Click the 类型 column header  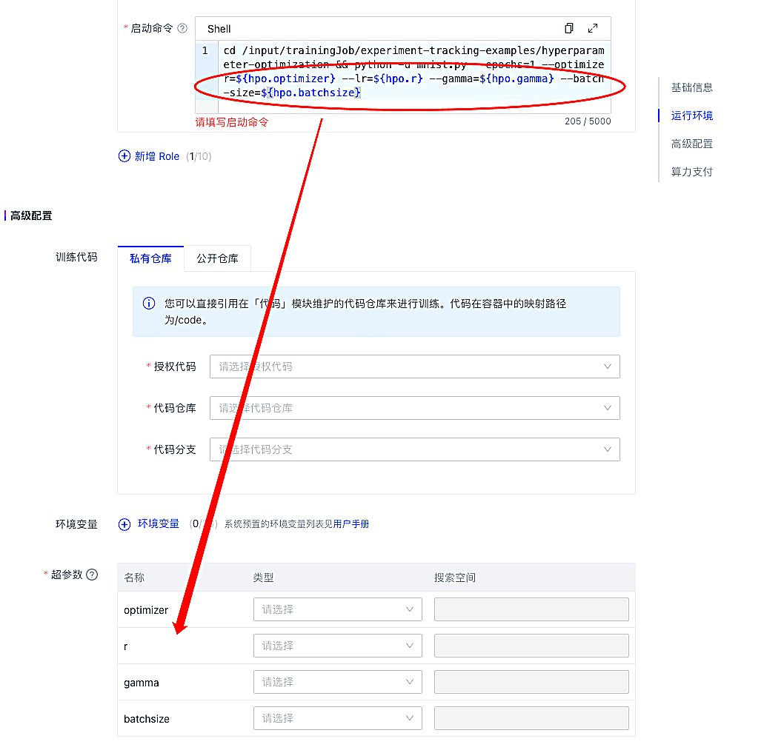click(x=263, y=578)
